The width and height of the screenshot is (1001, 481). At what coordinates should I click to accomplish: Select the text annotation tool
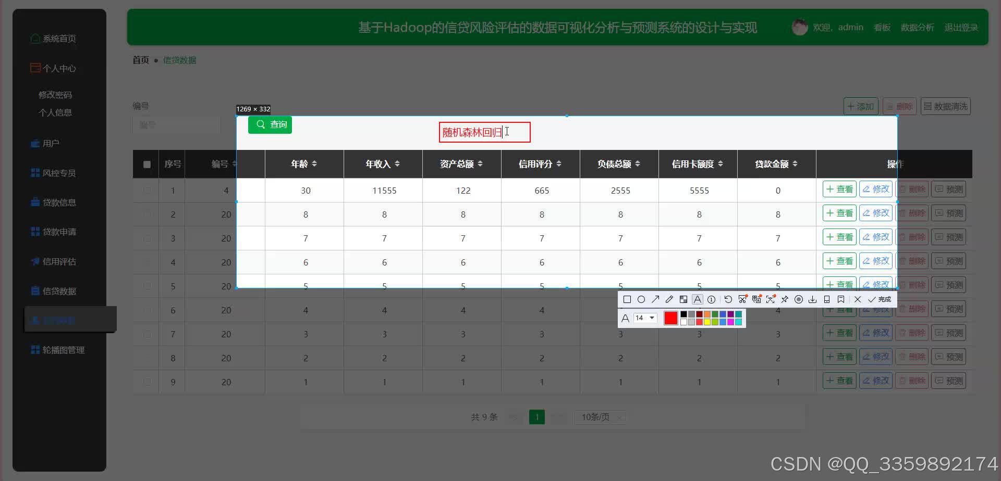(697, 299)
